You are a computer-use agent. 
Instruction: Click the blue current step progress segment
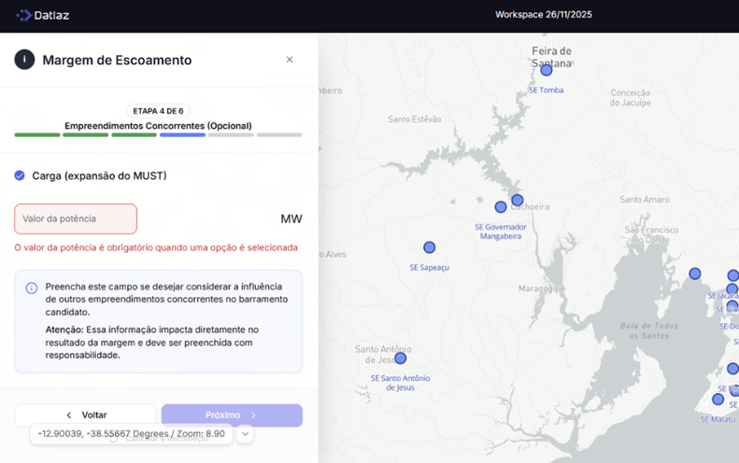(182, 135)
